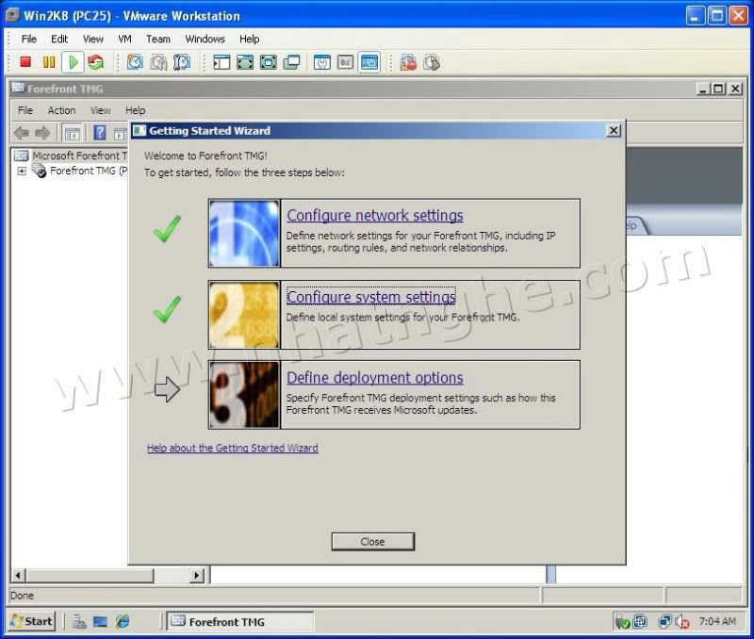Open the VMware Help menu
Image resolution: width=754 pixels, height=639 pixels.
(249, 39)
